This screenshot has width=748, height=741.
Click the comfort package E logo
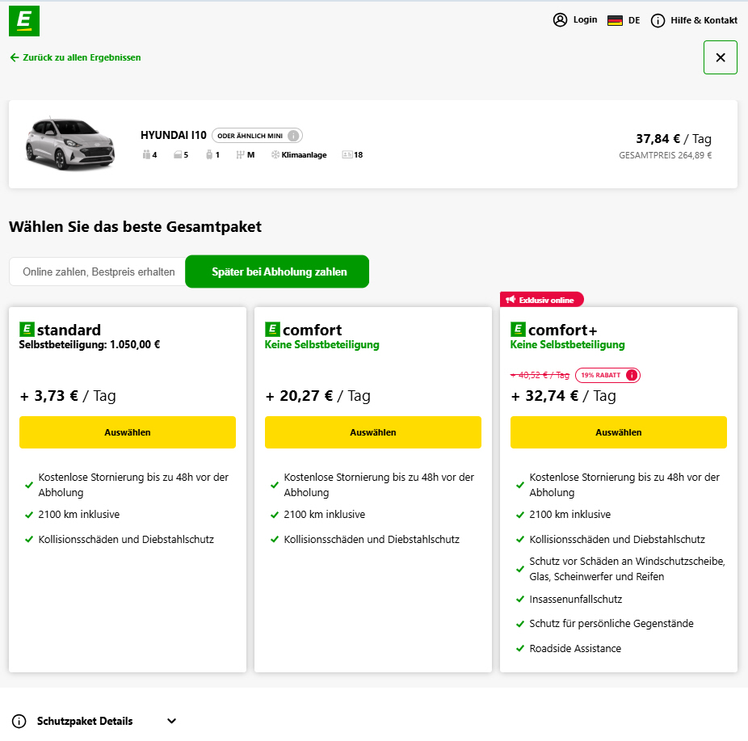272,329
